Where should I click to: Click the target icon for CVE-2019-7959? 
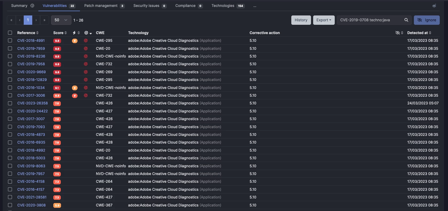(86, 48)
